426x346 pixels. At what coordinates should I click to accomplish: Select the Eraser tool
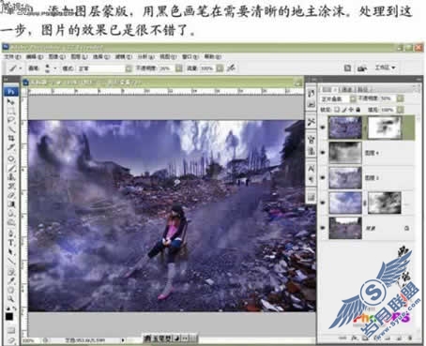(10, 195)
